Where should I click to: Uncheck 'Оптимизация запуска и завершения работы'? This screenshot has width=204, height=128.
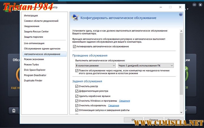[76, 110]
